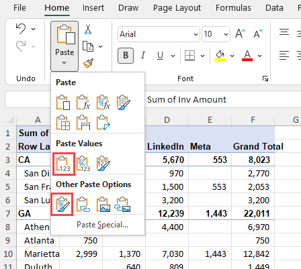
Task: Choose Paste as Picture icon
Action: coord(103,205)
